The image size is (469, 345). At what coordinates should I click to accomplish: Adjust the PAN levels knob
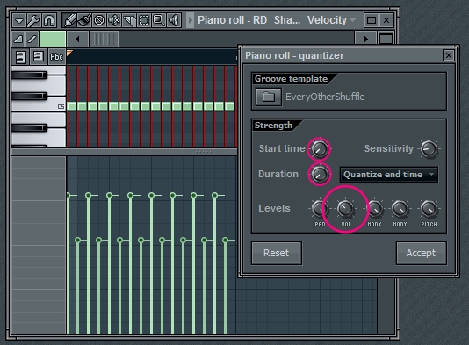(319, 209)
